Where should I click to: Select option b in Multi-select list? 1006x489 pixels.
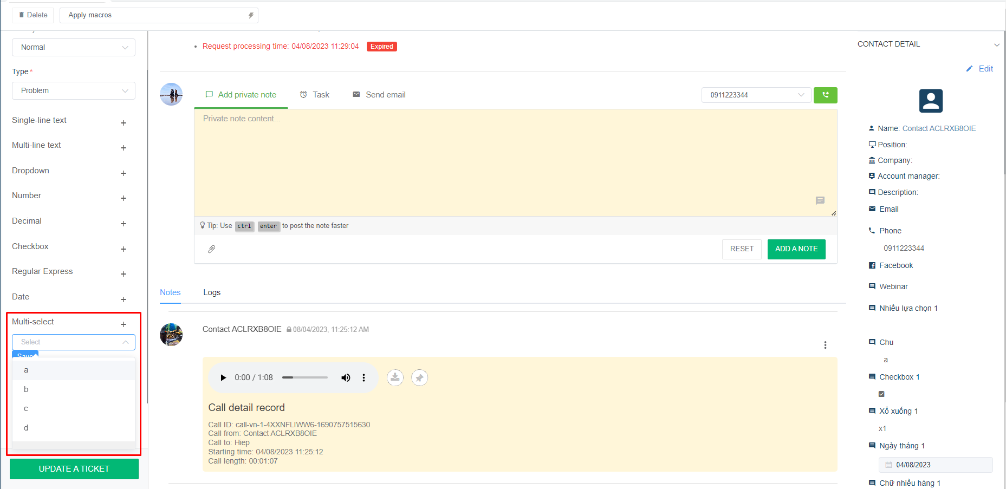(26, 389)
